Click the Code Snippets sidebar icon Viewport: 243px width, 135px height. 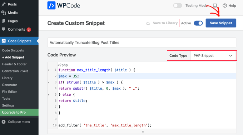(4, 41)
